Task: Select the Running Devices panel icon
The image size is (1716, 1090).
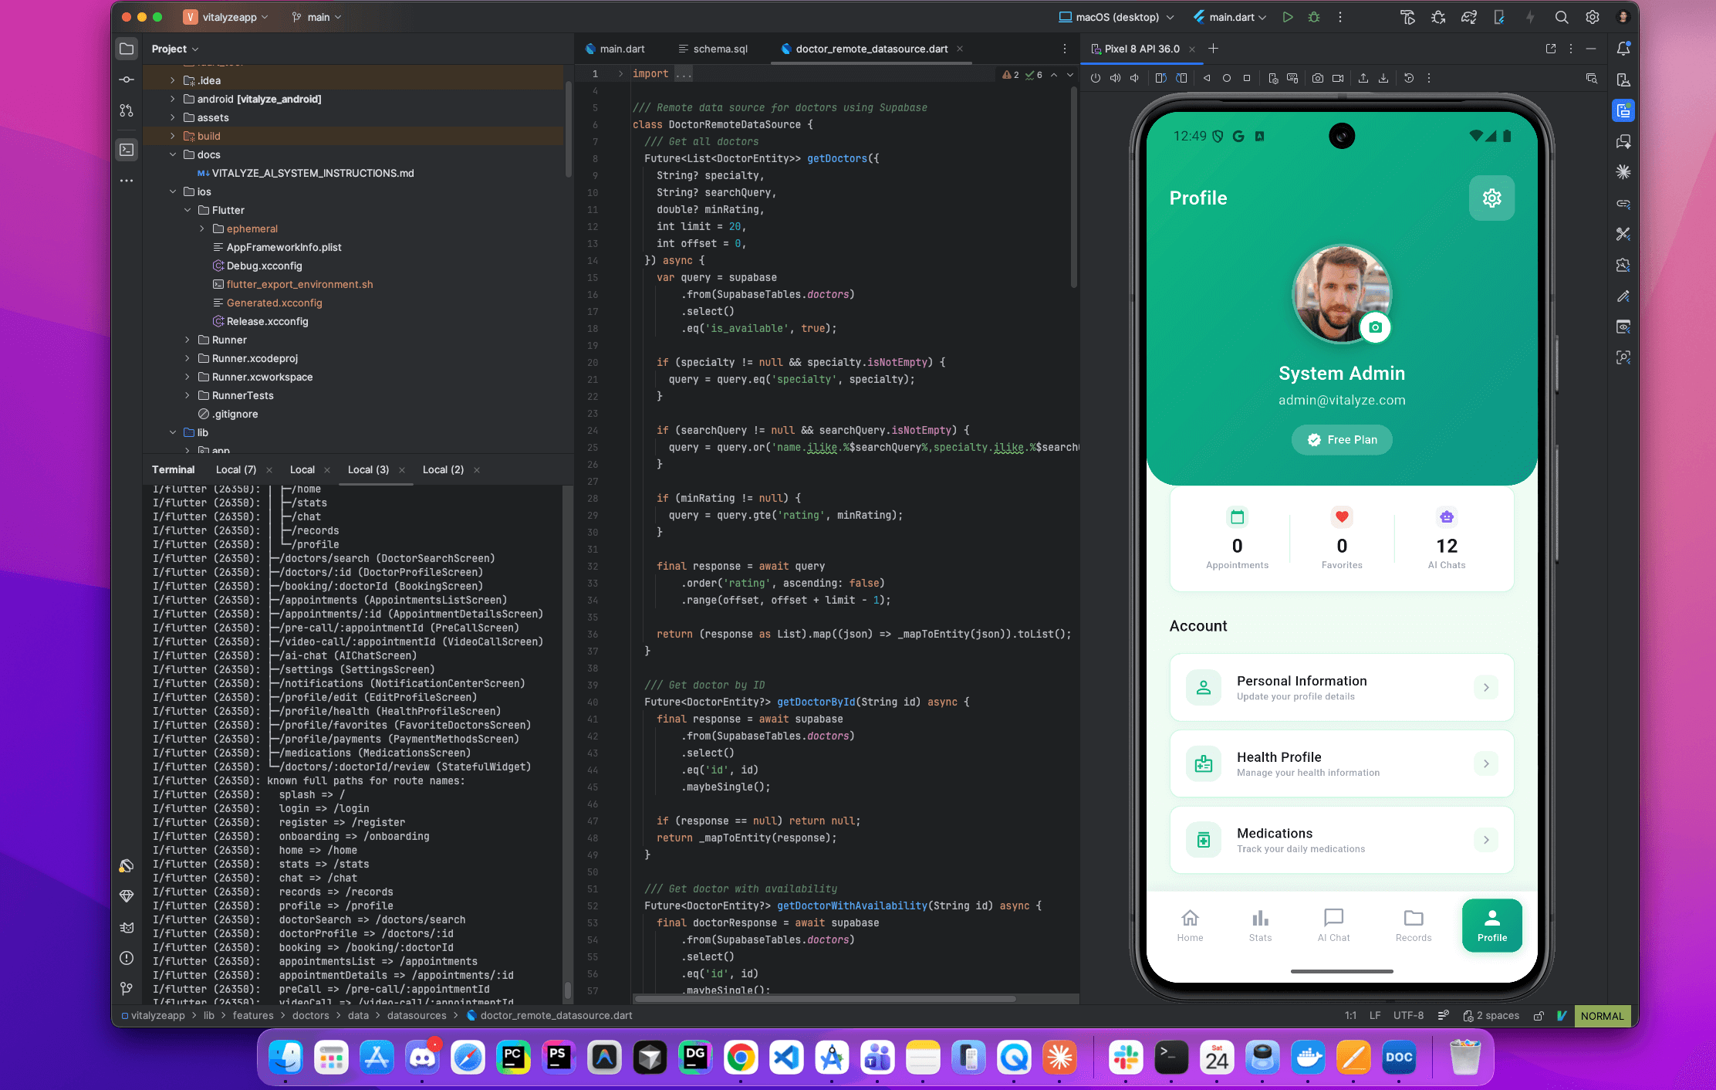Action: click(x=1623, y=110)
